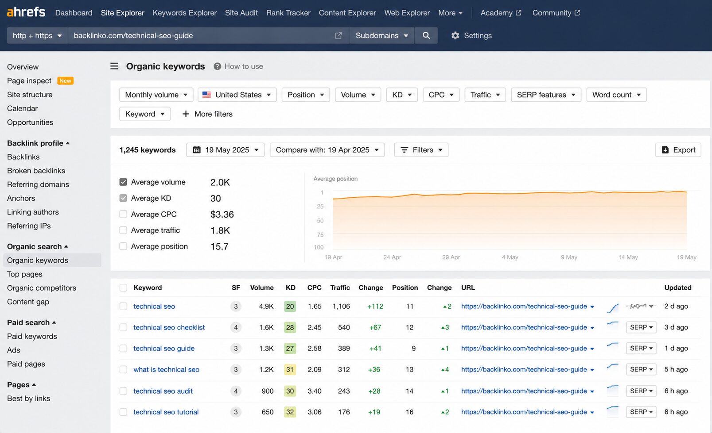The width and height of the screenshot is (712, 433).
Task: Open Content gap in sidebar
Action: pyautogui.click(x=28, y=302)
